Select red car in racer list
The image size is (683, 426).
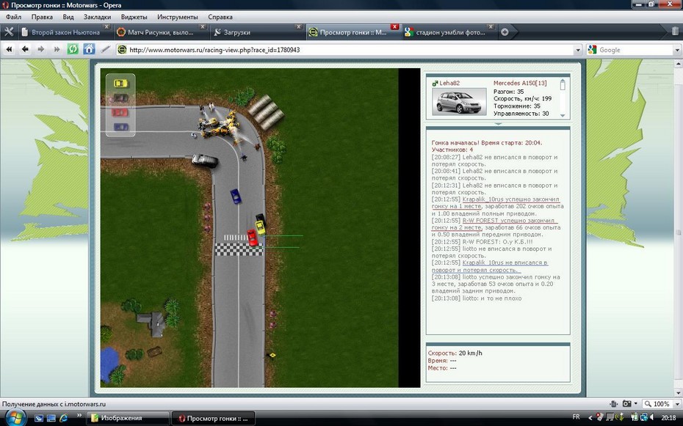120,113
